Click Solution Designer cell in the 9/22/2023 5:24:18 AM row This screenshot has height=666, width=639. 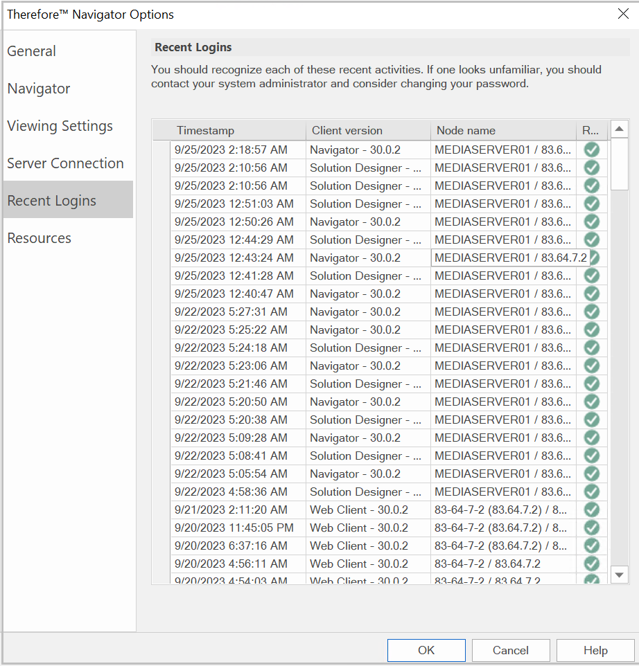tap(368, 348)
